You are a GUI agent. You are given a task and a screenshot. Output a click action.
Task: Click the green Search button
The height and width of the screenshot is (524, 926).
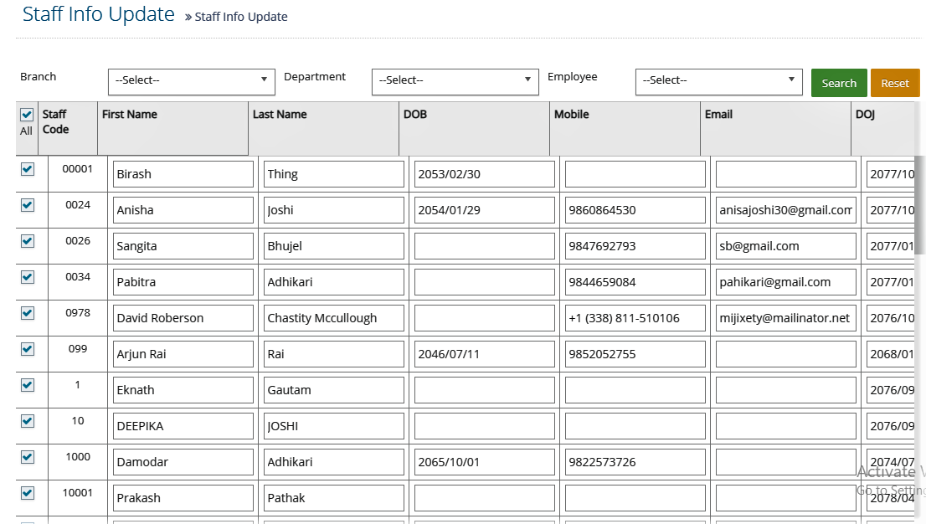[x=839, y=83]
